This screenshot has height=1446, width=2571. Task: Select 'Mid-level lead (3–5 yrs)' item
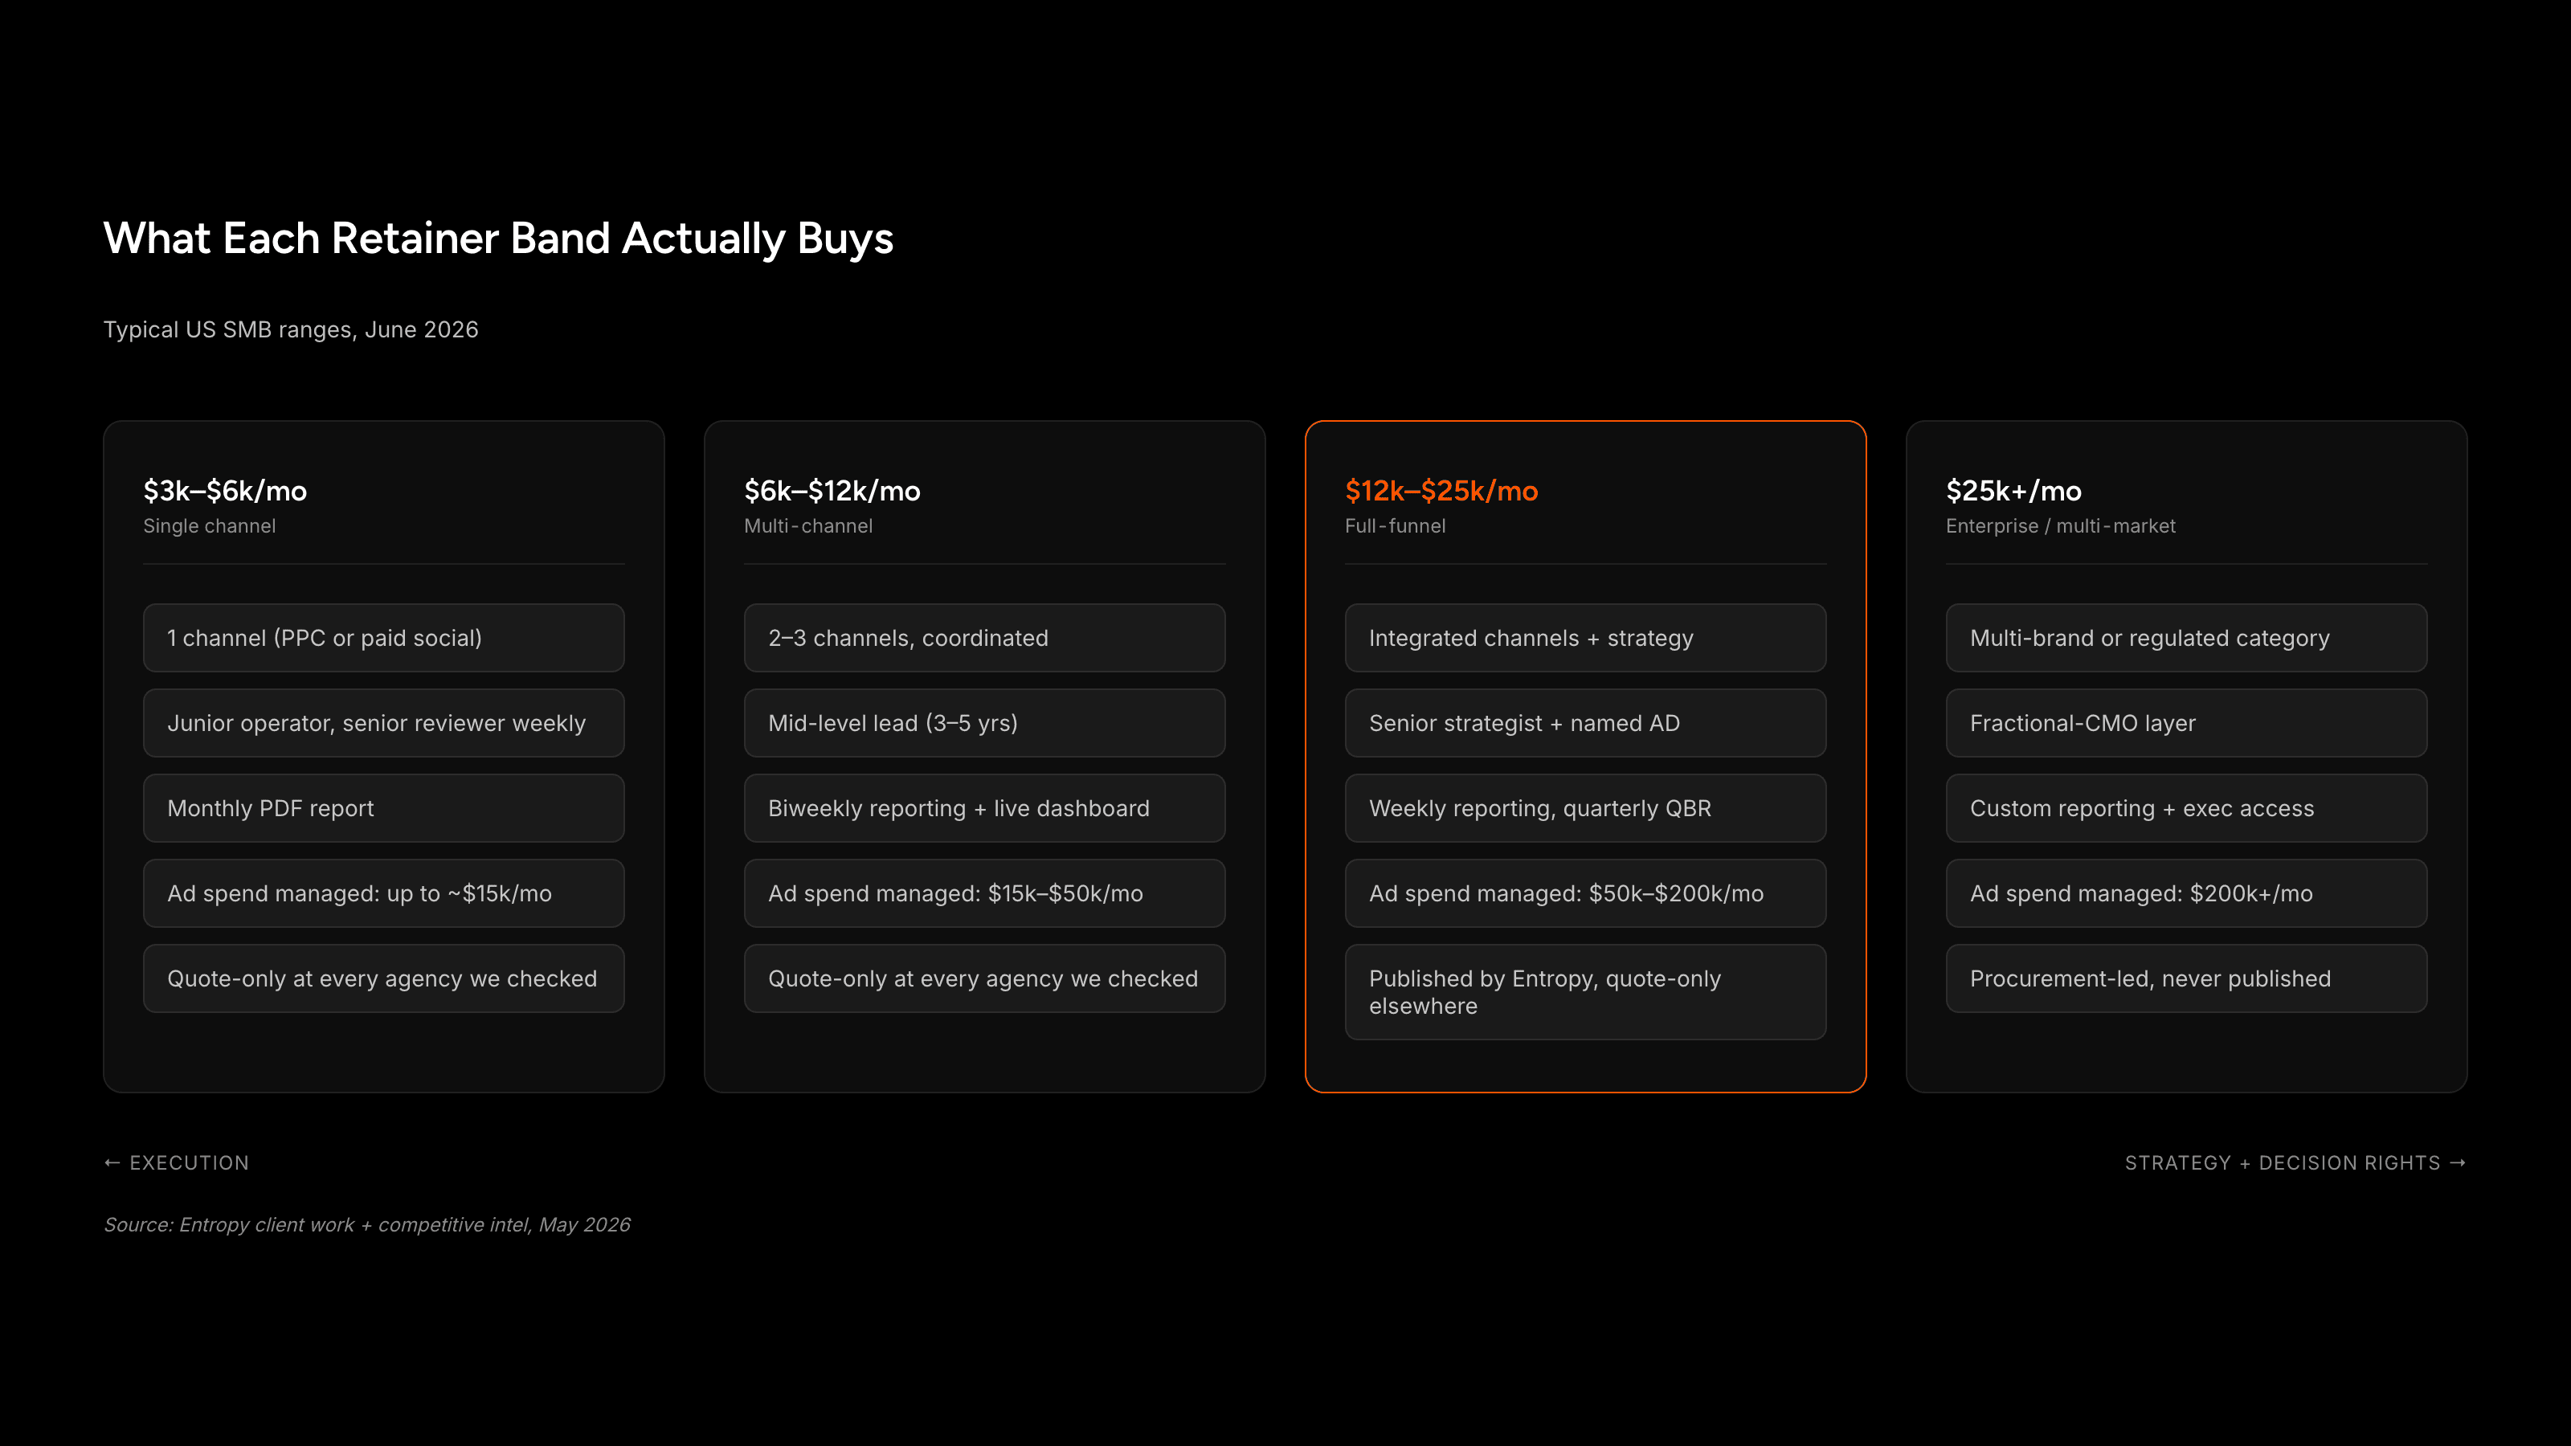tap(985, 722)
